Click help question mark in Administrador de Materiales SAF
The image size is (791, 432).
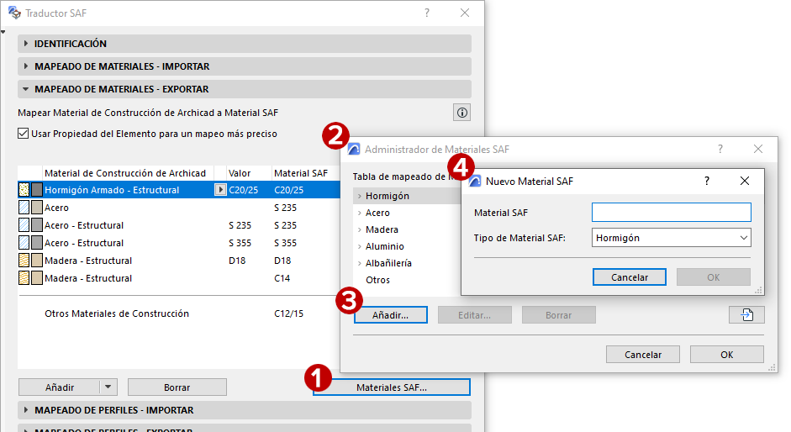(720, 149)
